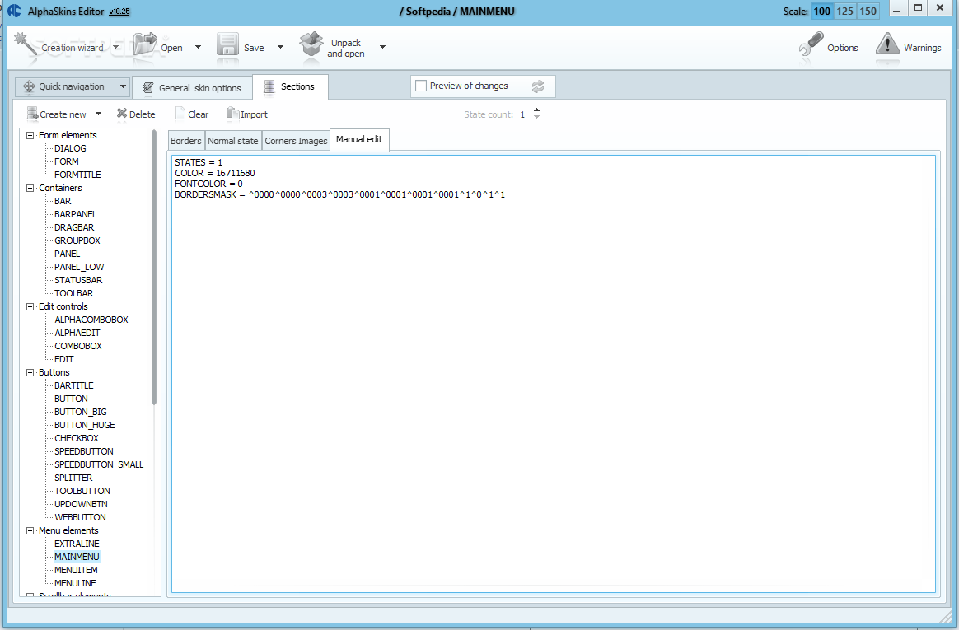This screenshot has width=959, height=630.
Task: Open the dropdown arrow next to Save
Action: click(280, 47)
